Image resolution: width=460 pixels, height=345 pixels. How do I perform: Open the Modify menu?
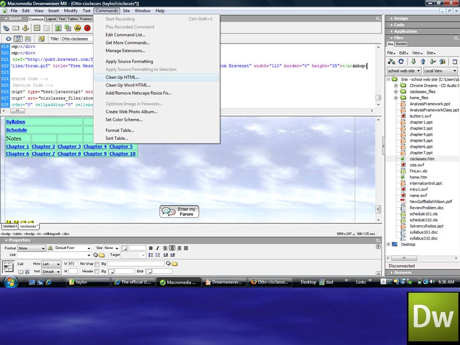point(70,11)
